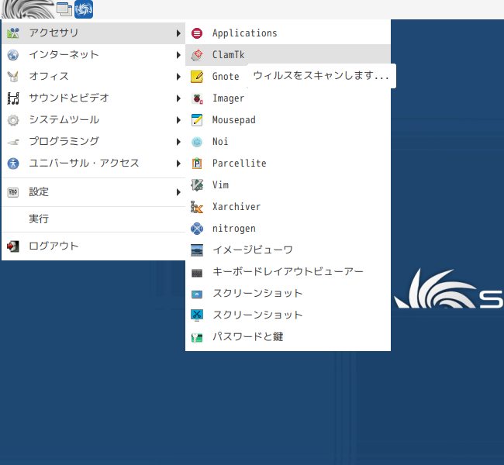Screen dimensions: 504x465
Task: Open パスワードと鍵 from the submenu
Action: click(288, 337)
